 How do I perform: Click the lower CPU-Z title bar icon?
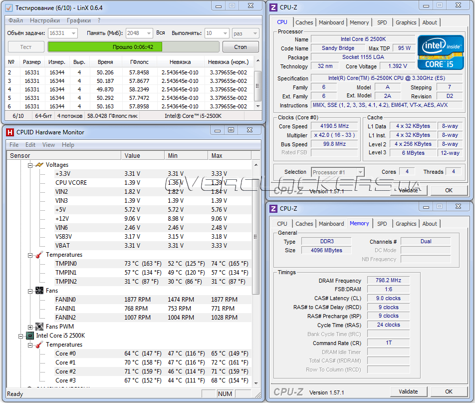[273, 209]
